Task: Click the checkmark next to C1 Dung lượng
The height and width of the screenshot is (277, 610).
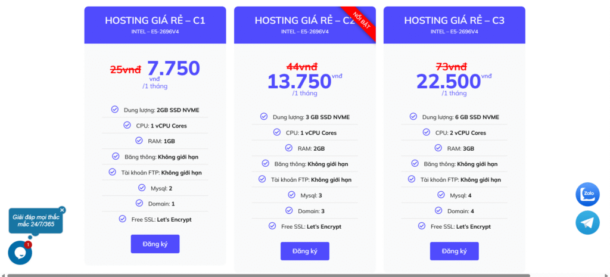Action: (114, 110)
